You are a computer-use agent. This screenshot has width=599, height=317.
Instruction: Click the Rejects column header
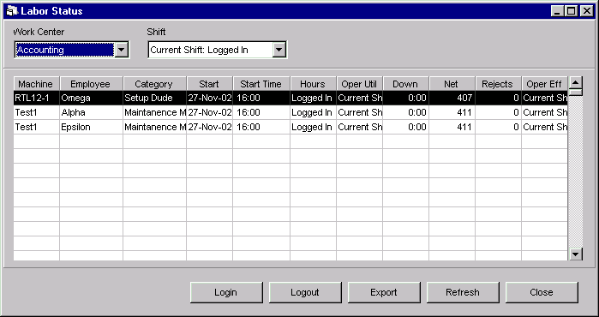click(x=498, y=84)
